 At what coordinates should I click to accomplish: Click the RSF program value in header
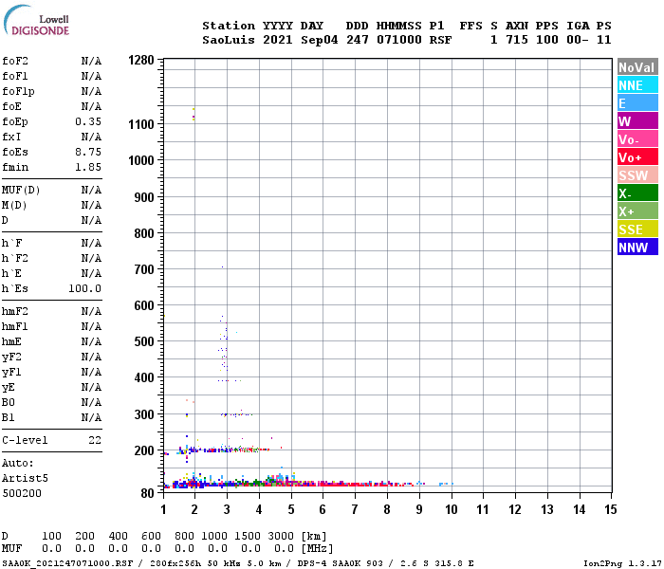[x=440, y=40]
